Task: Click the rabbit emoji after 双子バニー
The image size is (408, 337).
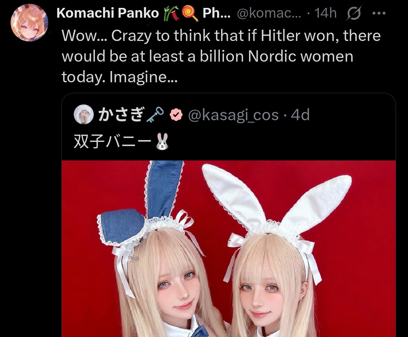Action: pos(162,142)
